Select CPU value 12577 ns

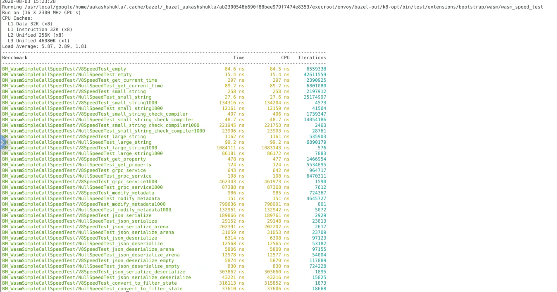[278, 255]
